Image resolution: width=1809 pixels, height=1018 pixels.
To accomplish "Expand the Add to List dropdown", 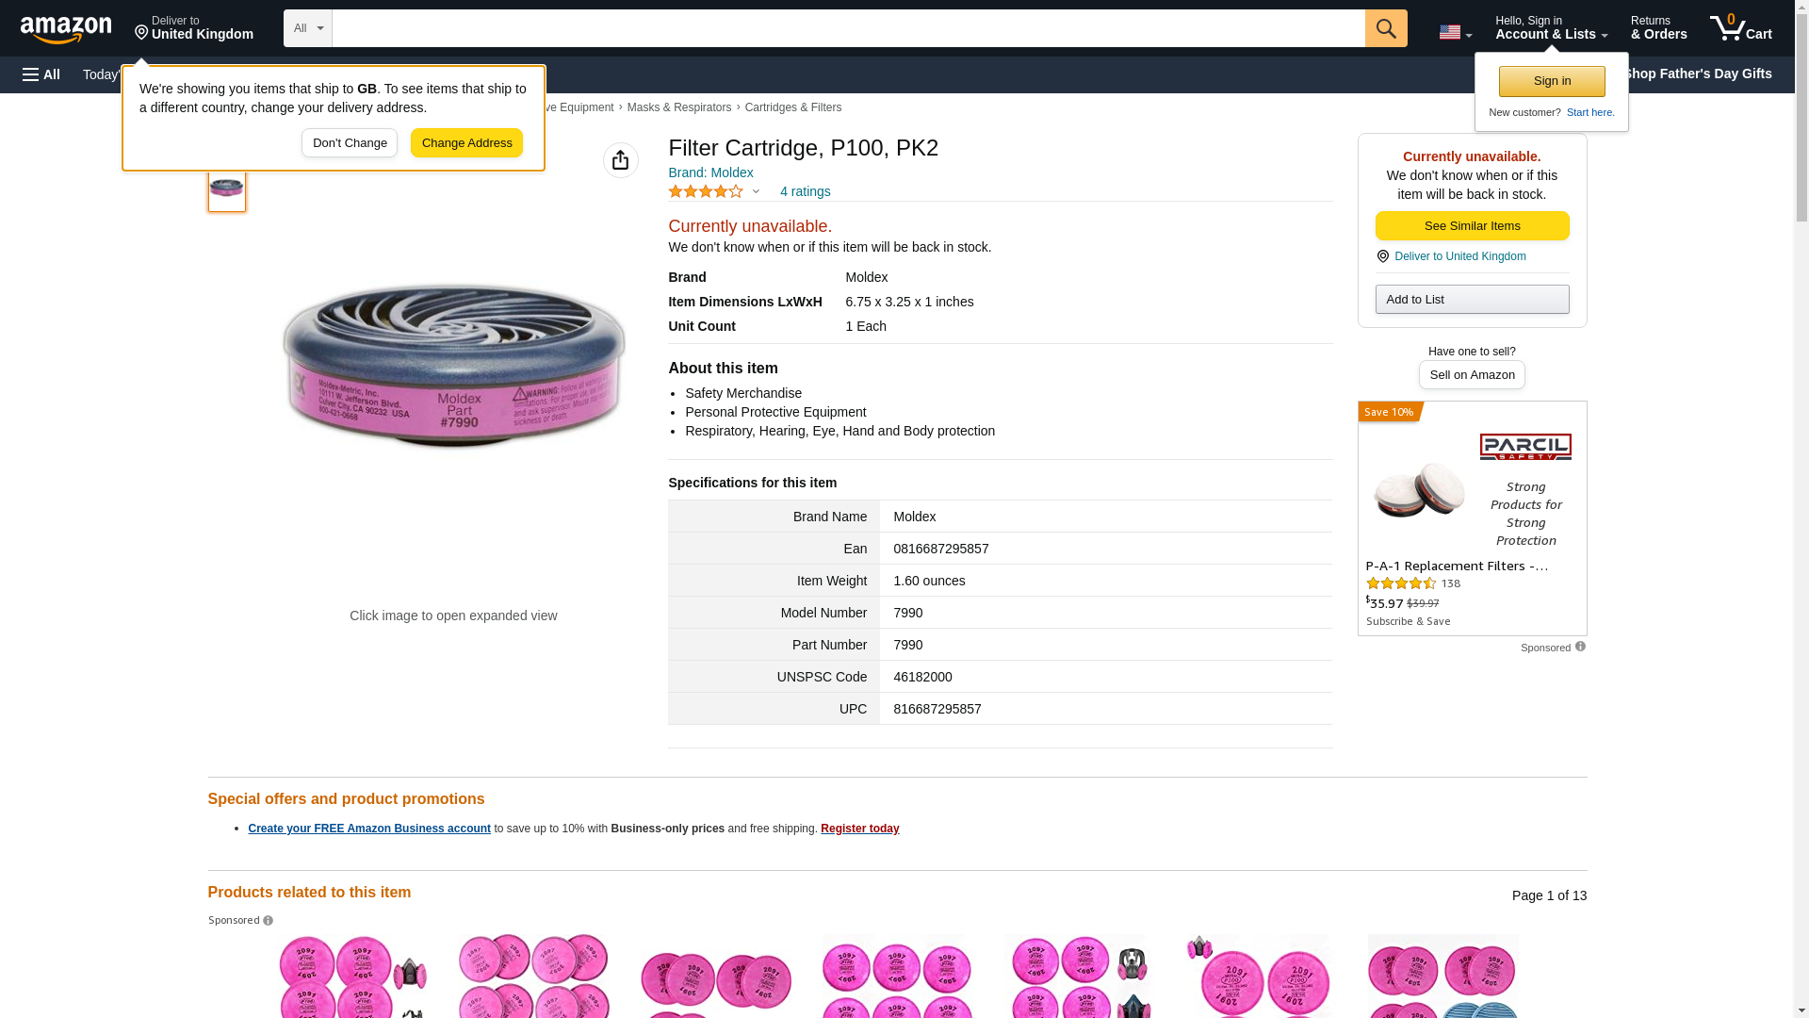I will tap(1472, 300).
